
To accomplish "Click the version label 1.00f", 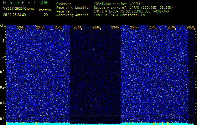I will click(43, 2).
